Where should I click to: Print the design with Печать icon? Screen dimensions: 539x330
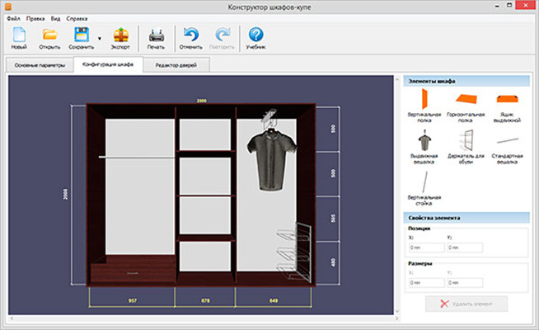tap(156, 35)
